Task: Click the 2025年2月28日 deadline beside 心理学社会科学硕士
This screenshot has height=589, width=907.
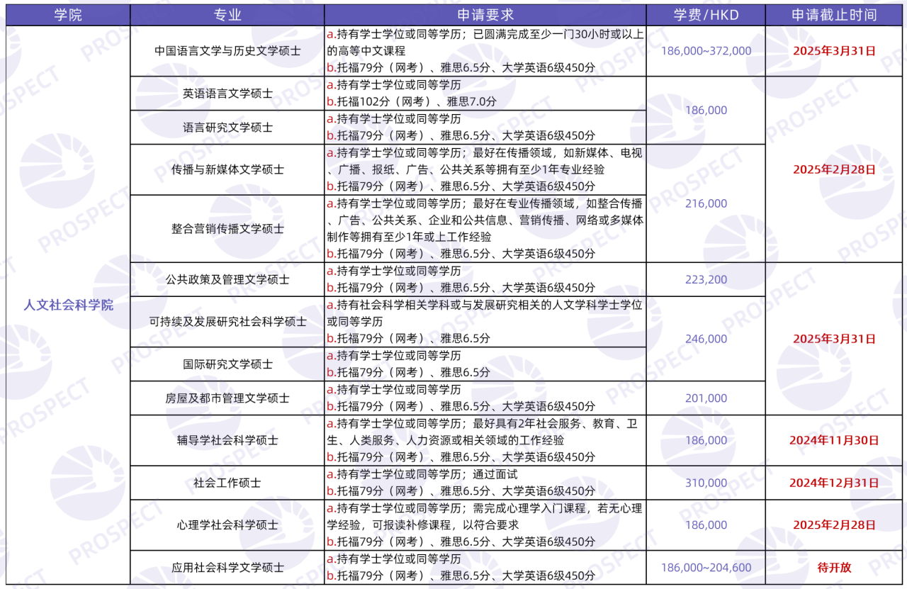Action: [834, 525]
